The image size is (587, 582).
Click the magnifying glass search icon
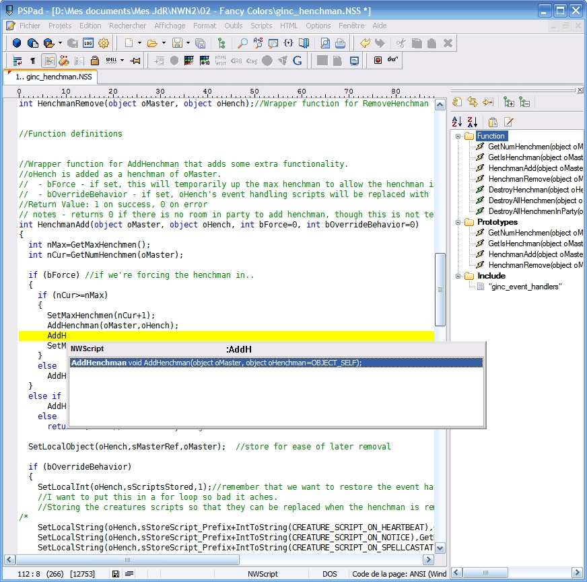click(x=242, y=43)
